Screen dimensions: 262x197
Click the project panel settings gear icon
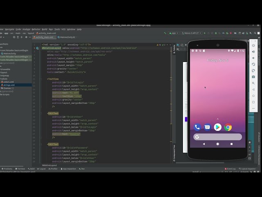pos(26,37)
